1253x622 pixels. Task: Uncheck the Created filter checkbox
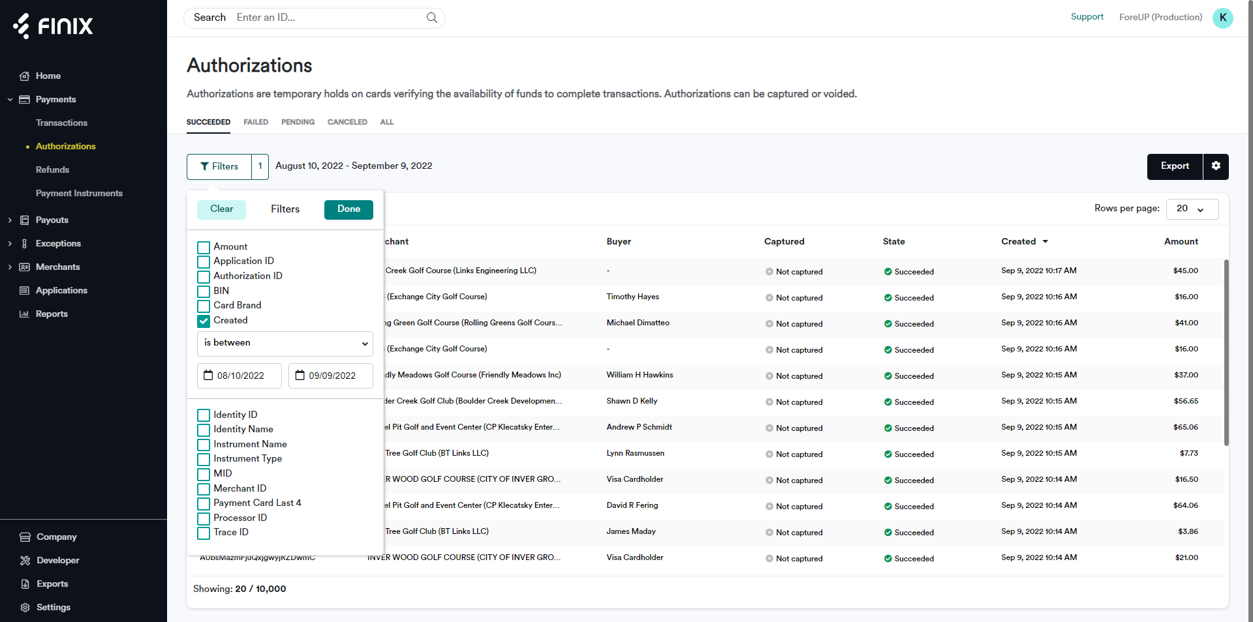point(204,321)
